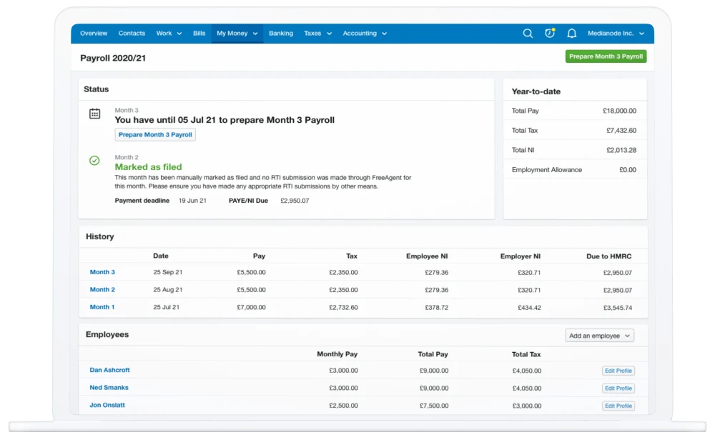Open Month 1 in the History table
Viewport: 715px width, 432px height.
(102, 306)
